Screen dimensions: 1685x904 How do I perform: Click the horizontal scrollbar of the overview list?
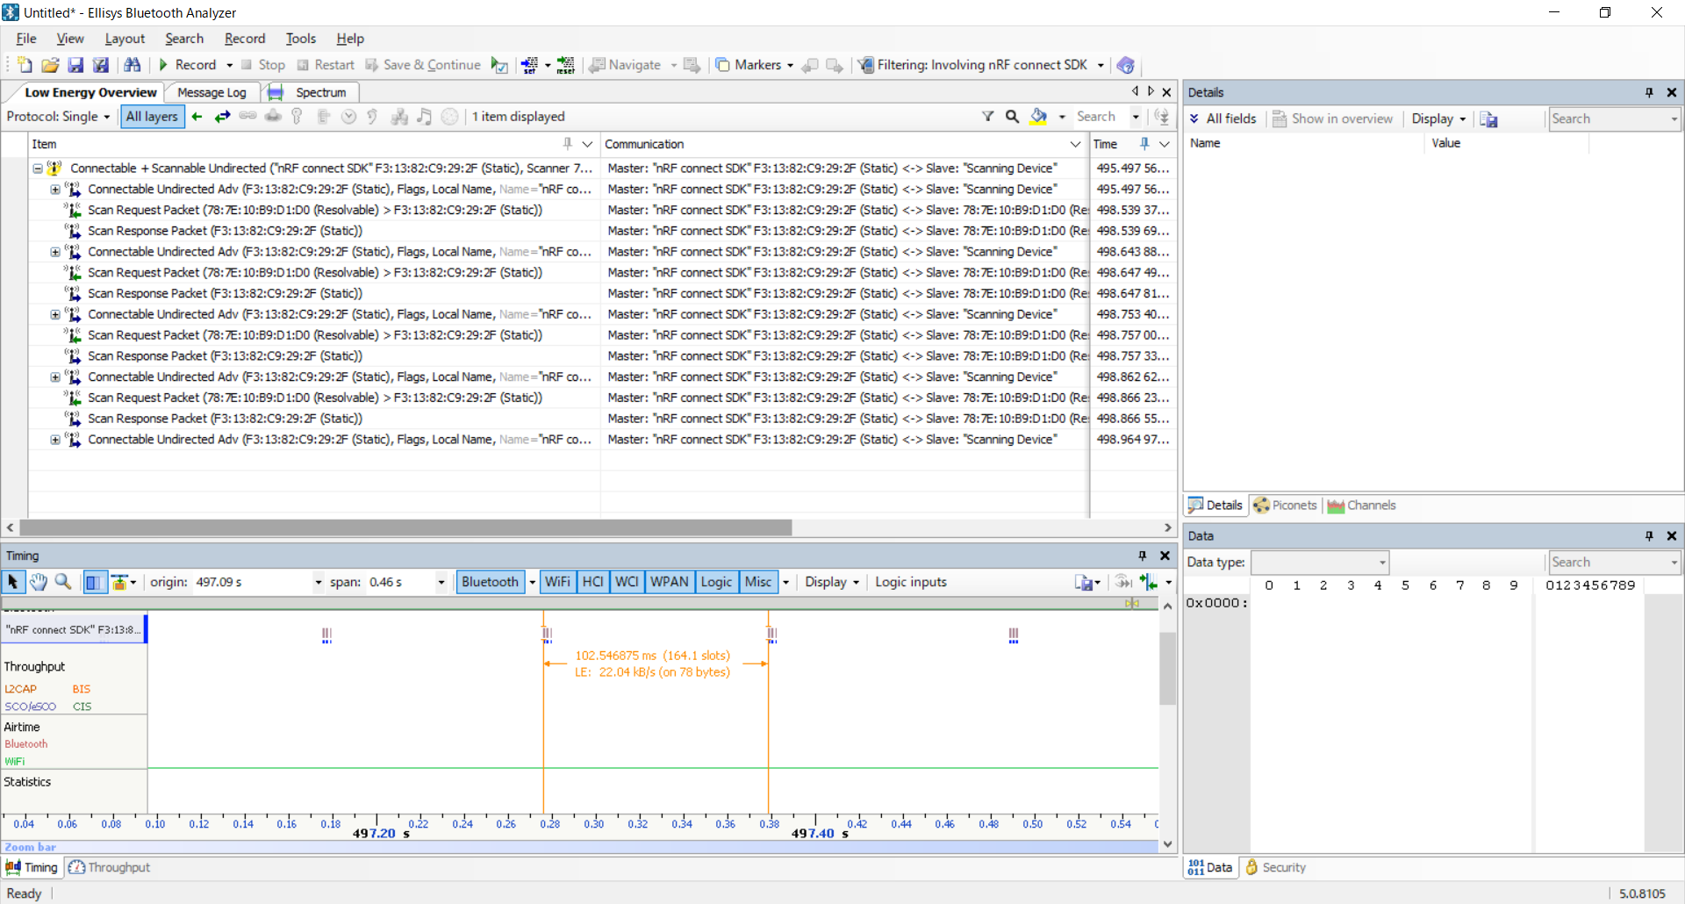pos(405,527)
